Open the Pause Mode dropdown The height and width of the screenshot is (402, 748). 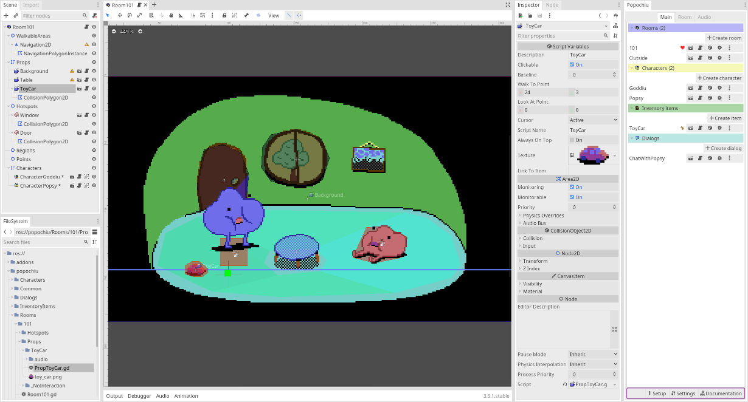tap(594, 354)
